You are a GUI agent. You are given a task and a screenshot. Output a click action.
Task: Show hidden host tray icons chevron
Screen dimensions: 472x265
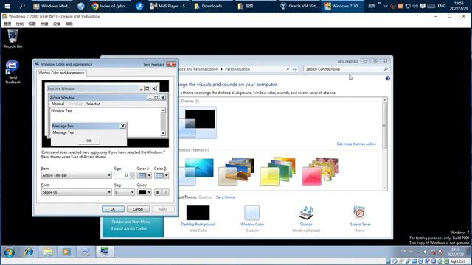[385, 6]
